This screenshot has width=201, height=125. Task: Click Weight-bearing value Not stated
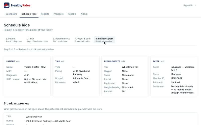[127, 87]
